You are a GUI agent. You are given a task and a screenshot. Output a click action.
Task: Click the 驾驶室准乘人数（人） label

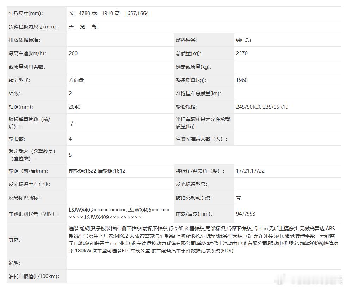(202, 139)
